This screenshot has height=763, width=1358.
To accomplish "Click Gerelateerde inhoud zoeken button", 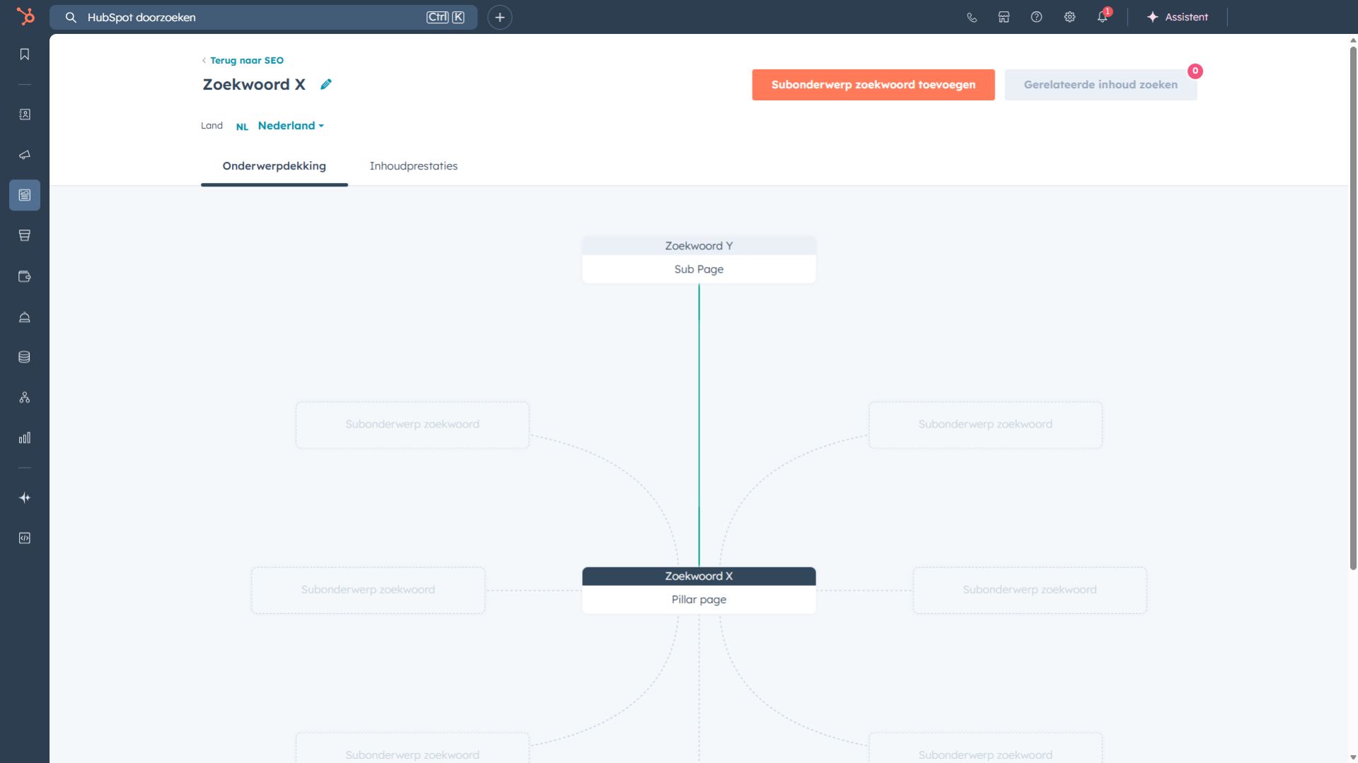I will point(1101,85).
